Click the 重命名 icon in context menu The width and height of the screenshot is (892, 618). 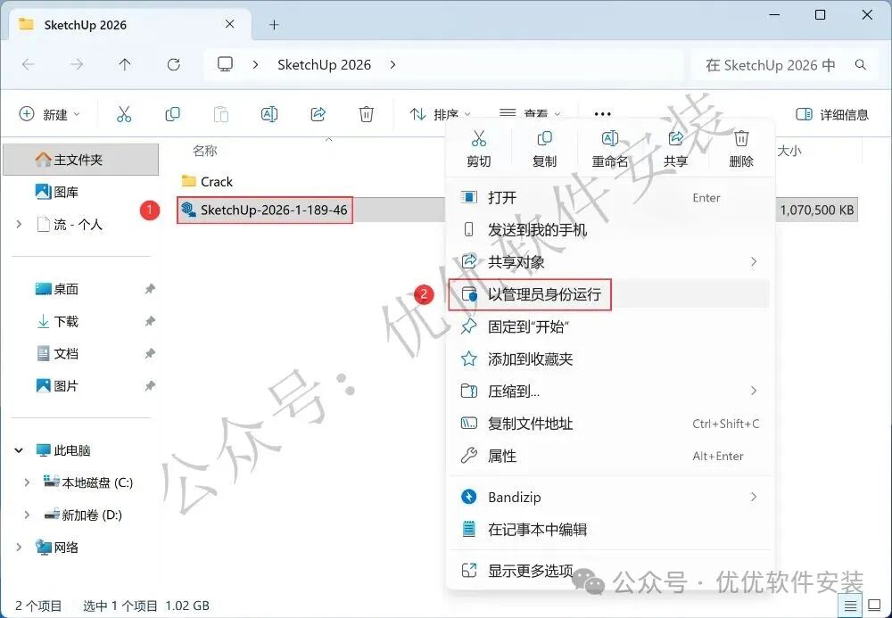coord(610,138)
